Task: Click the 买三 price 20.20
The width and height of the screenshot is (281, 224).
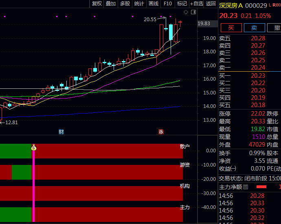Action: pos(258,90)
